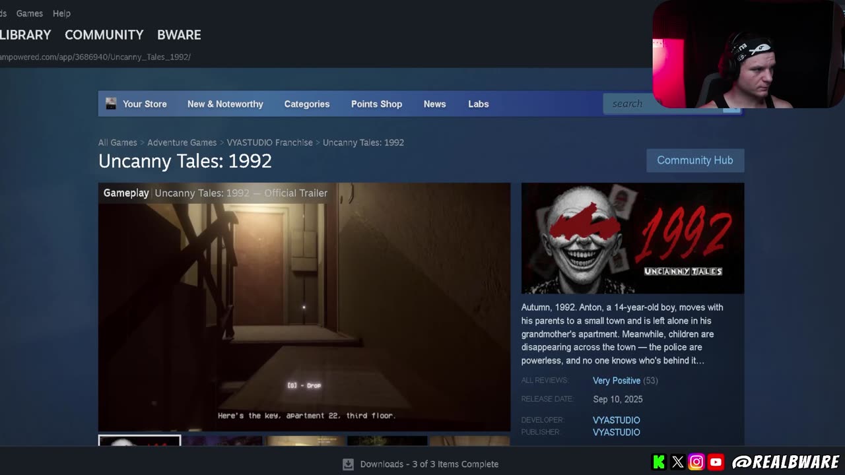Click the store page URL text
This screenshot has height=475, width=845.
[x=95, y=57]
